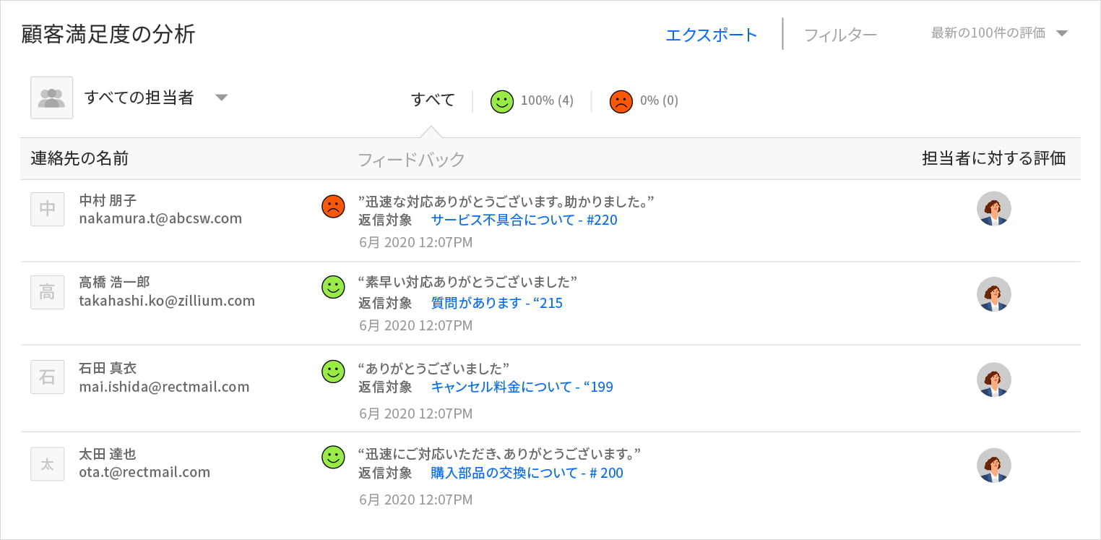Open ticket キャンセル料金について - 199

click(522, 387)
